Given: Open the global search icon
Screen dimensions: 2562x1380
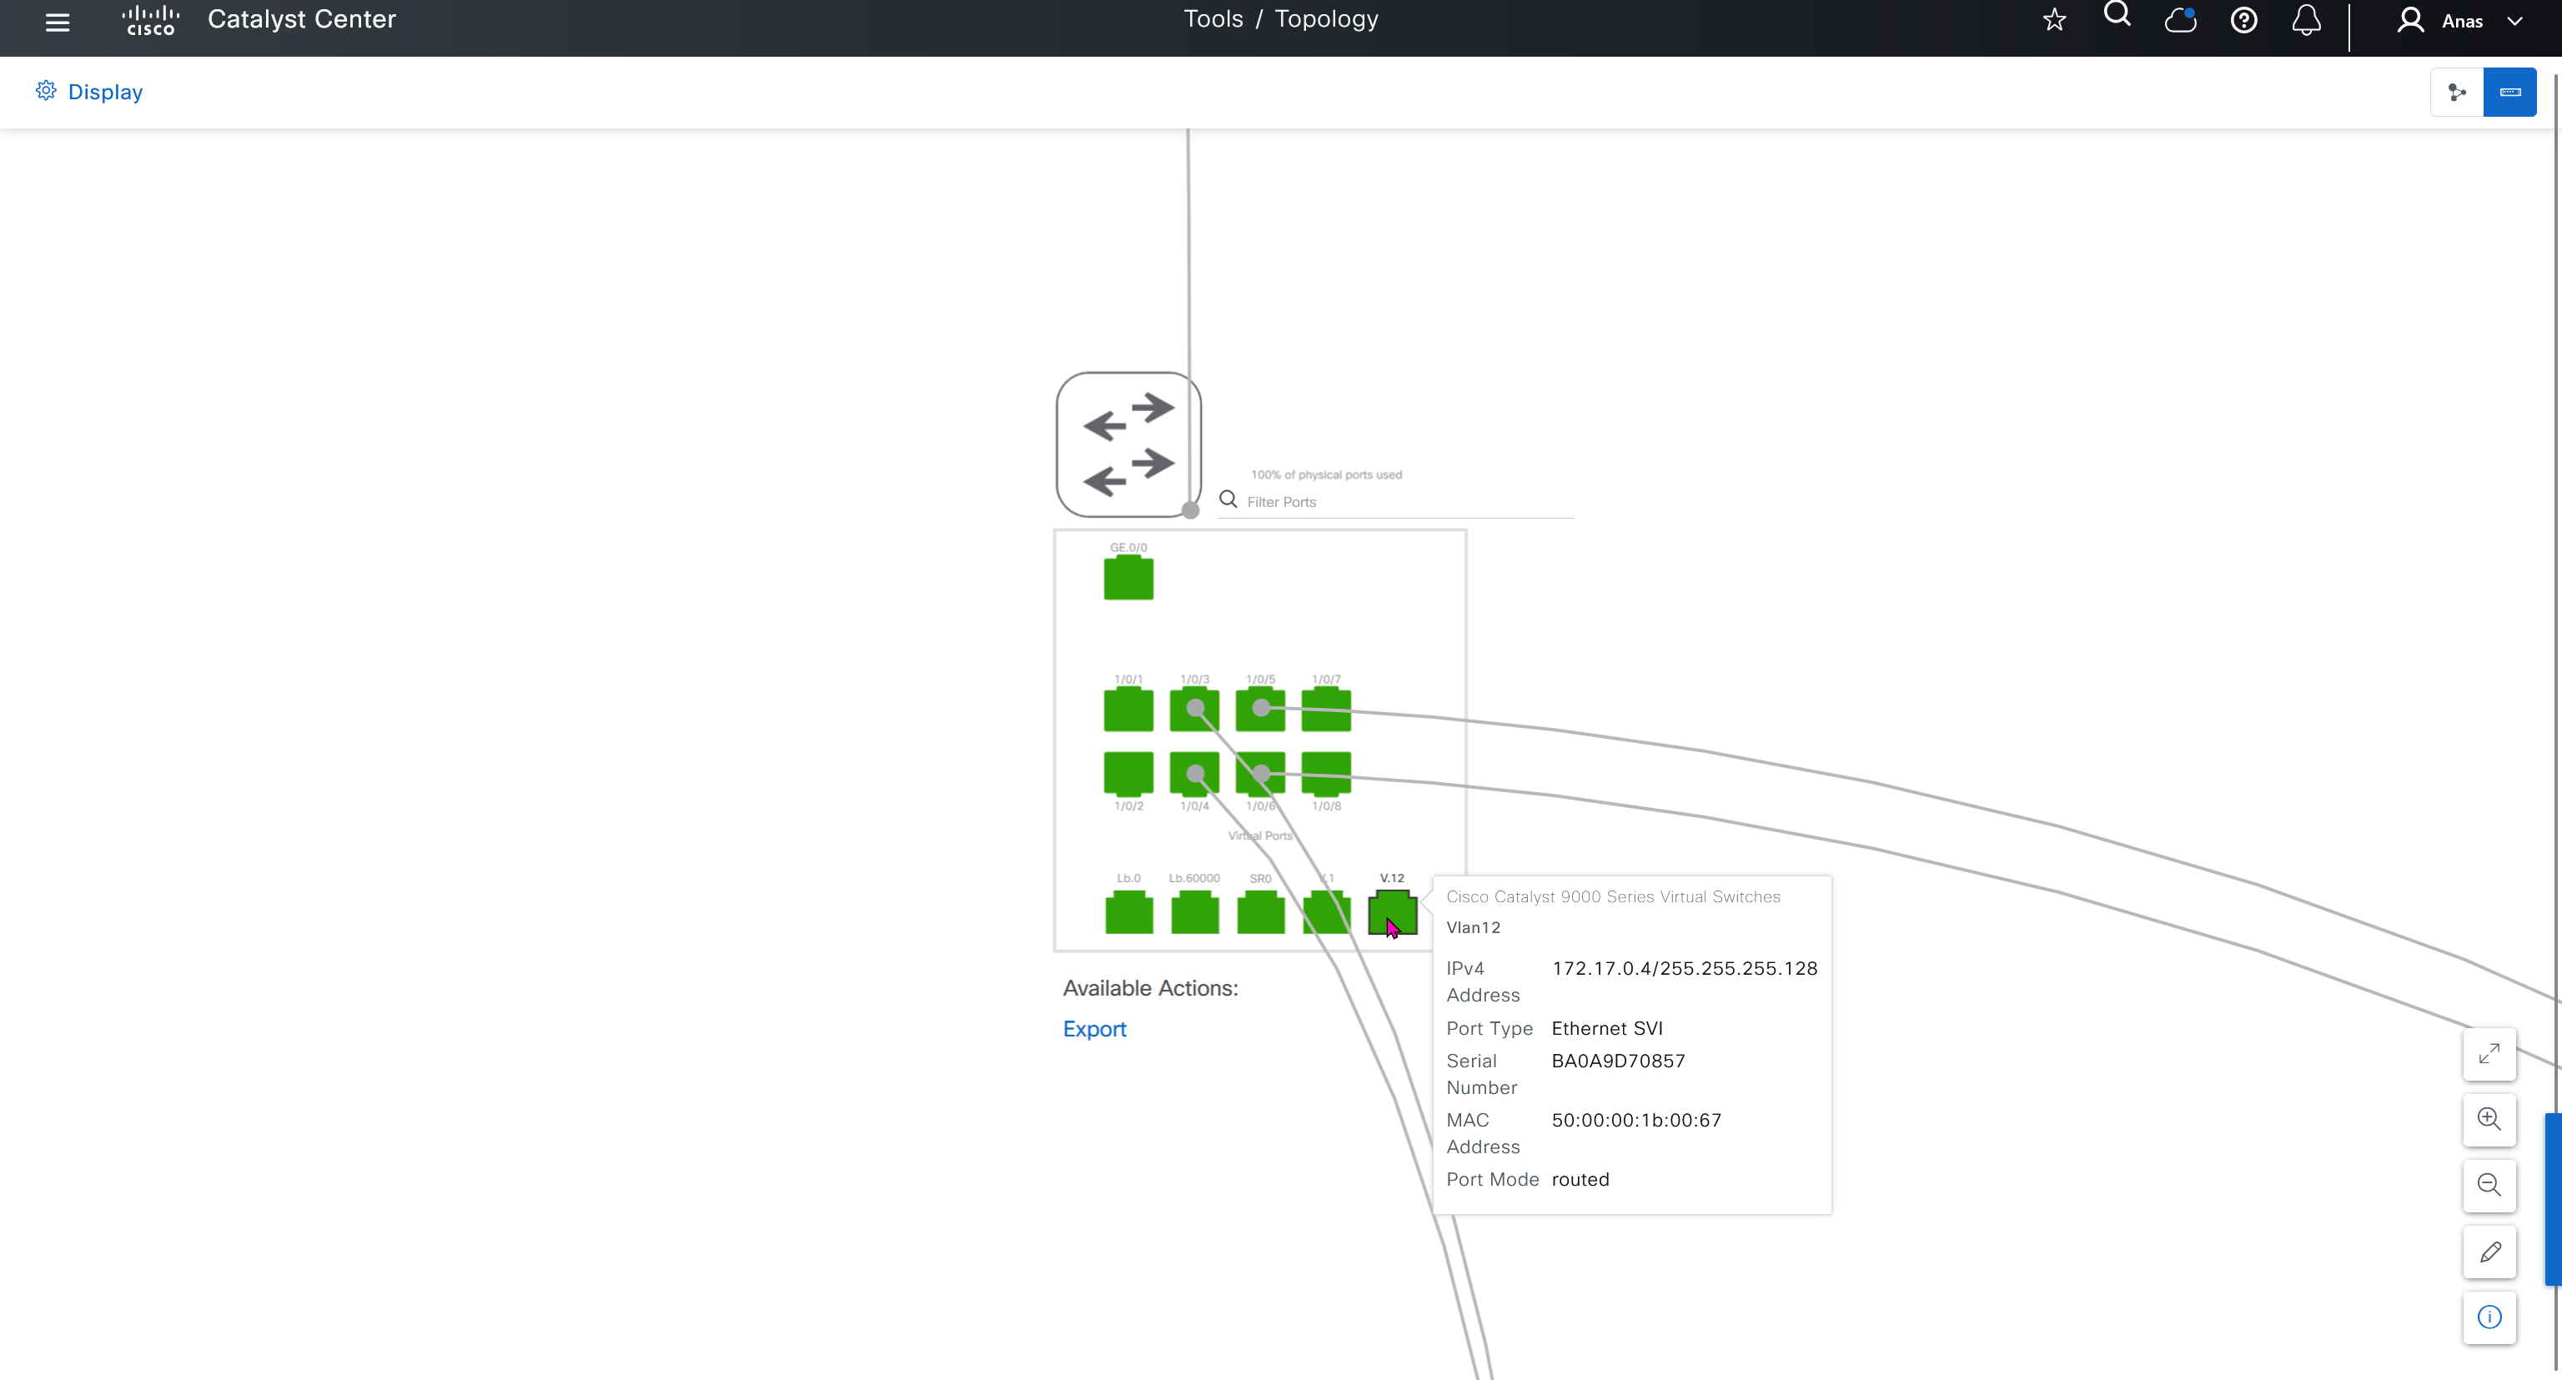Looking at the screenshot, I should (x=2117, y=16).
